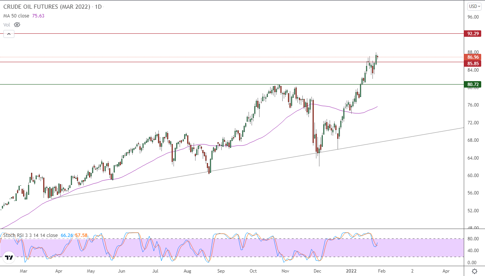Select the 92.29 red price label

[474, 33]
